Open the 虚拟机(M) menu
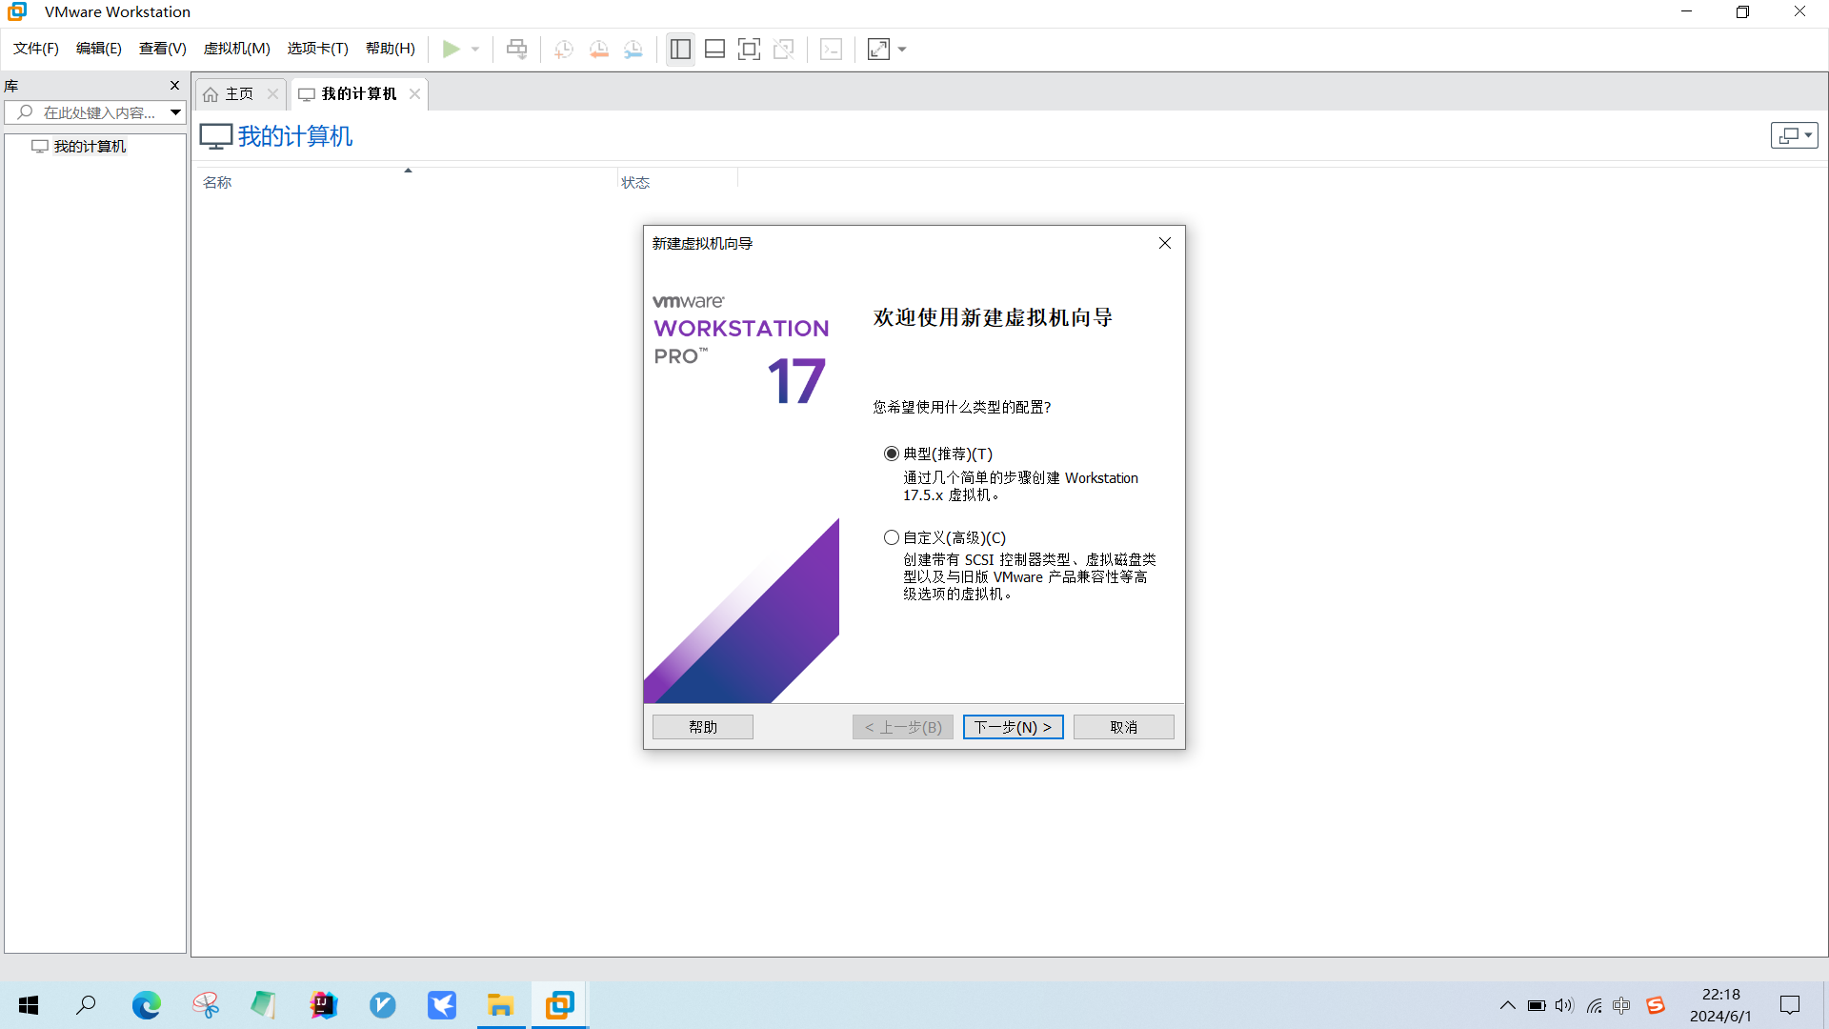Screen dimensions: 1829x1029 click(236, 49)
